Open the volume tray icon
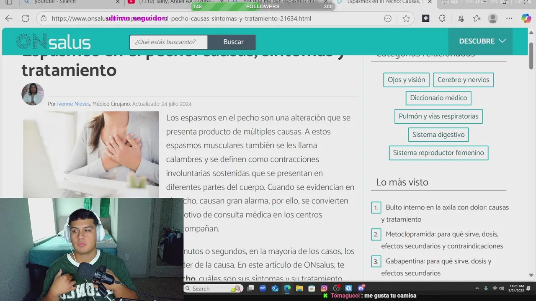The image size is (536, 301). click(502, 288)
